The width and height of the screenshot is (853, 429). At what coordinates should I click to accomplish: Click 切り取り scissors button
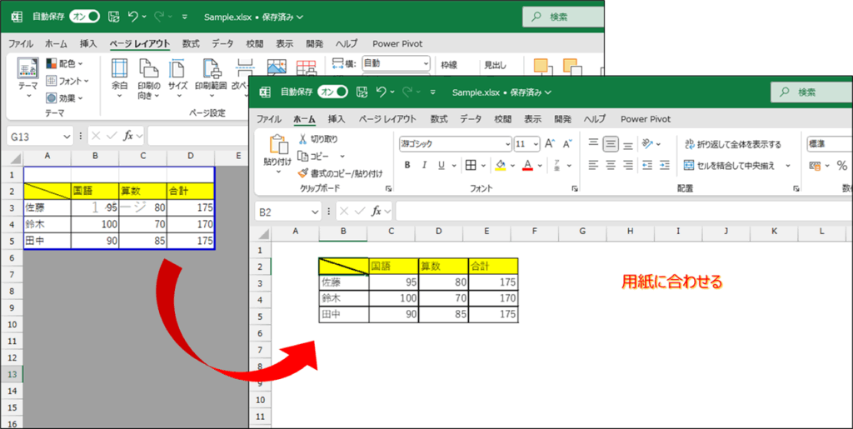(318, 139)
